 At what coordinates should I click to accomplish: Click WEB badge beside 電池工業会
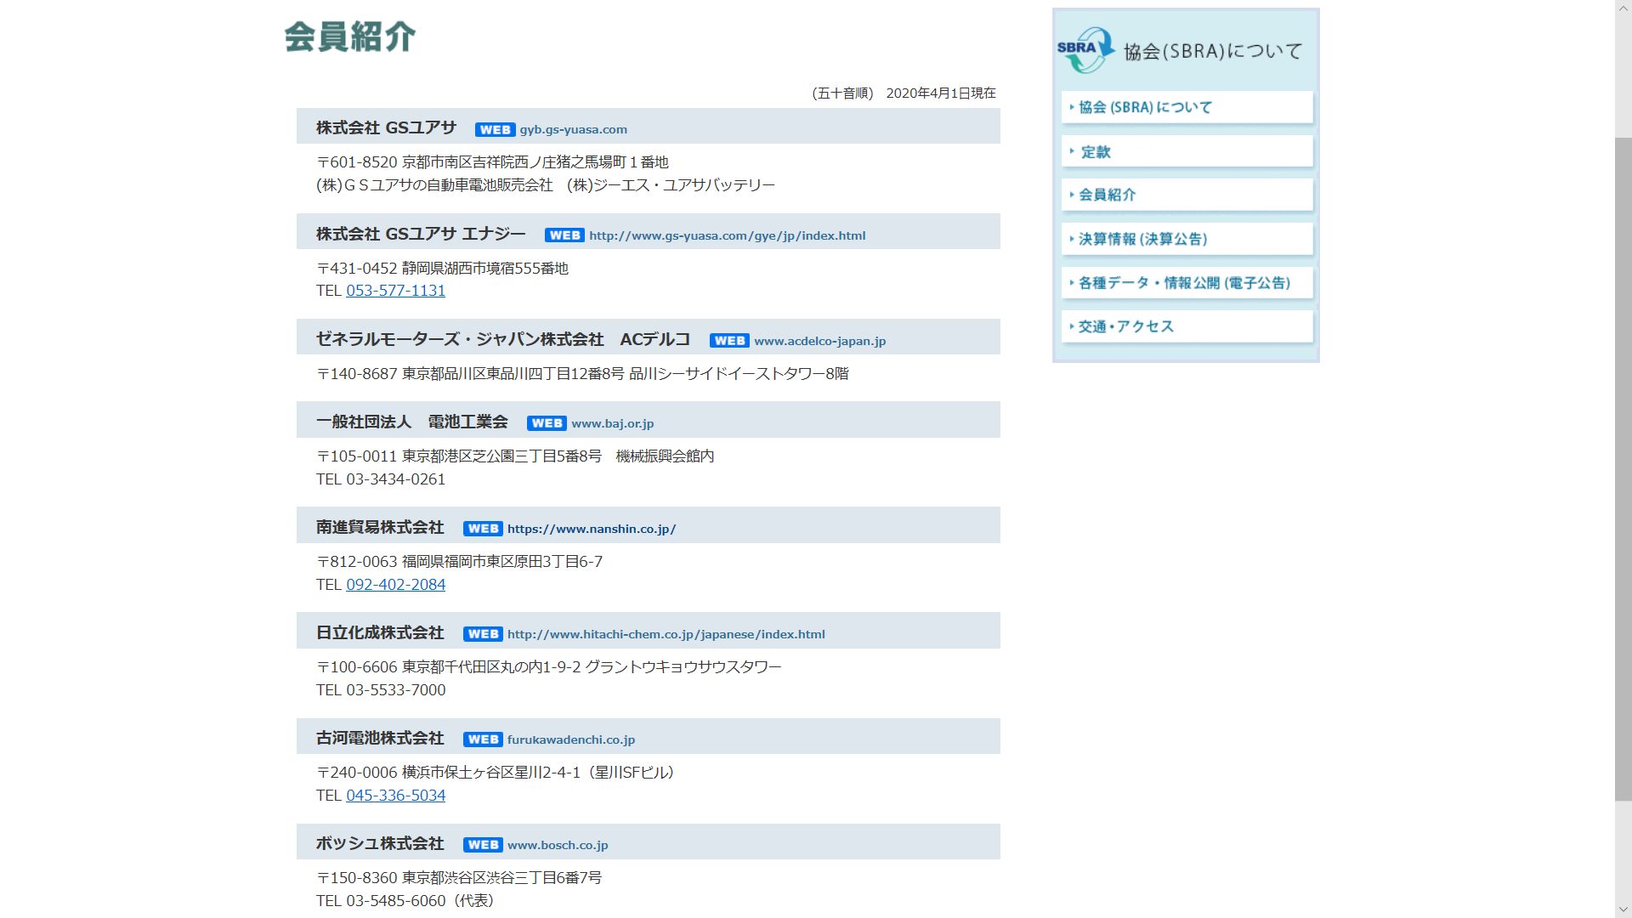point(547,423)
